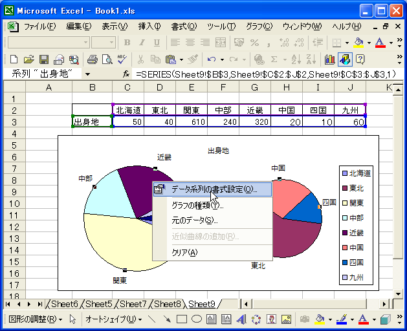Toggle the Drawing toolbar button
407x331 pixels.
(345, 59)
